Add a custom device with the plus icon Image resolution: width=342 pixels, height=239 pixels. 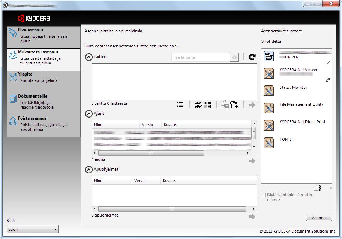tap(234, 105)
